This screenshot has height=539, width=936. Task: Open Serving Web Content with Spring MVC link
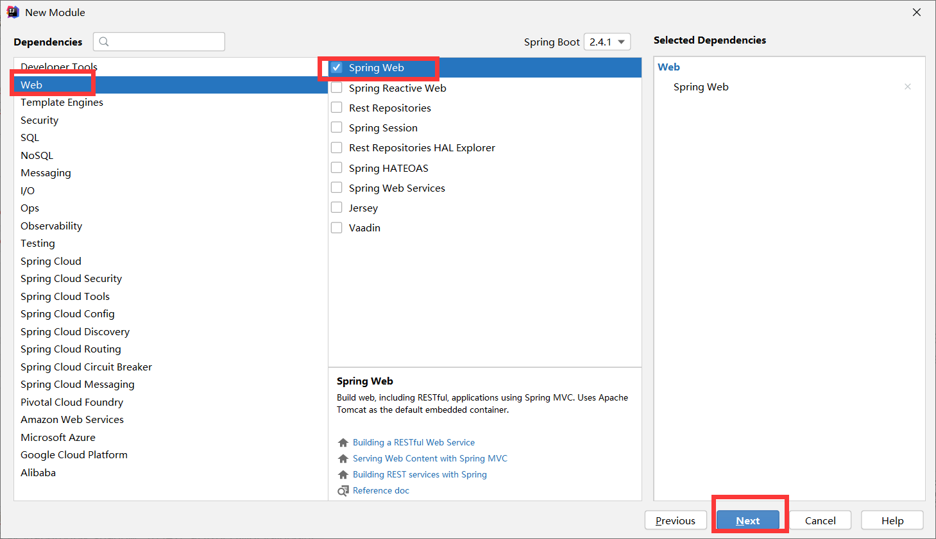click(430, 458)
